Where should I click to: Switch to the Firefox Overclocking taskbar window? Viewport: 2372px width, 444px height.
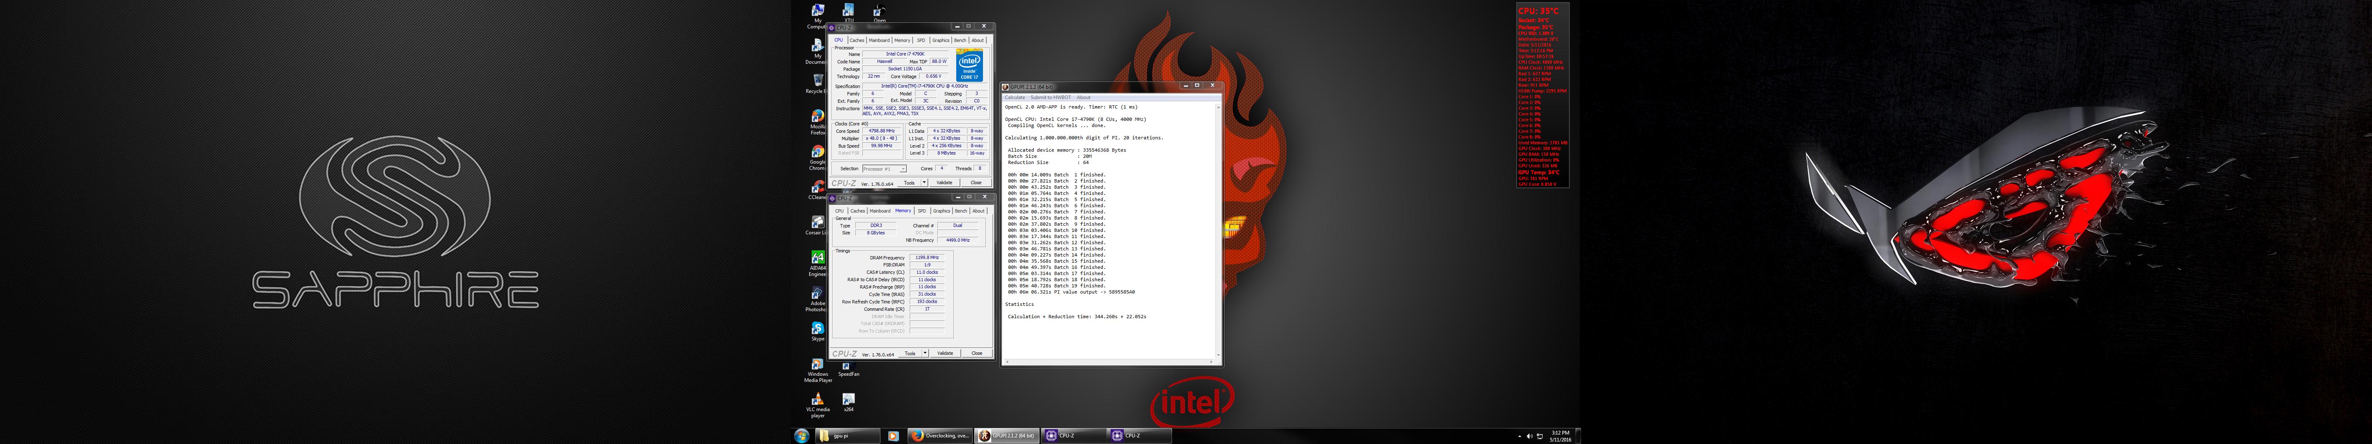(939, 436)
